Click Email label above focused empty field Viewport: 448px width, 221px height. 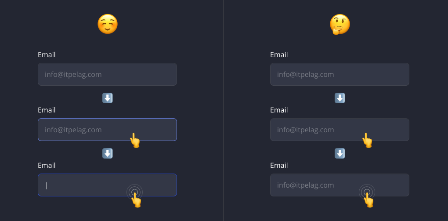[47, 166]
